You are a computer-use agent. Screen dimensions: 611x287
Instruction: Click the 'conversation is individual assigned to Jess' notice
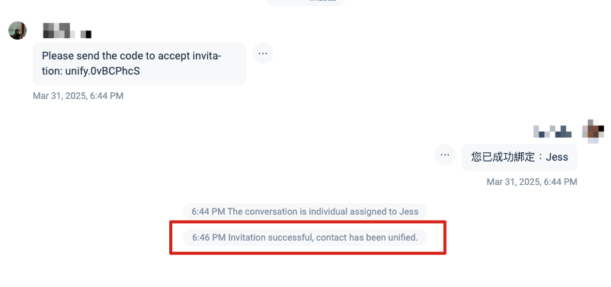click(305, 212)
